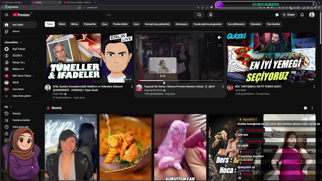This screenshot has height=181, width=322.
Task: Click into the Ara search field
Action: tap(149, 15)
